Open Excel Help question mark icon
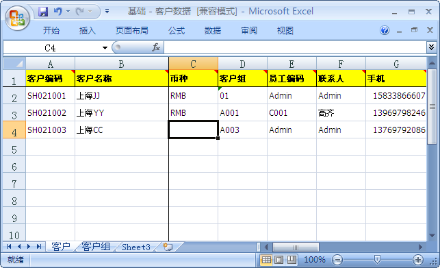Image resolution: width=440 pixels, height=268 pixels. pos(385,30)
